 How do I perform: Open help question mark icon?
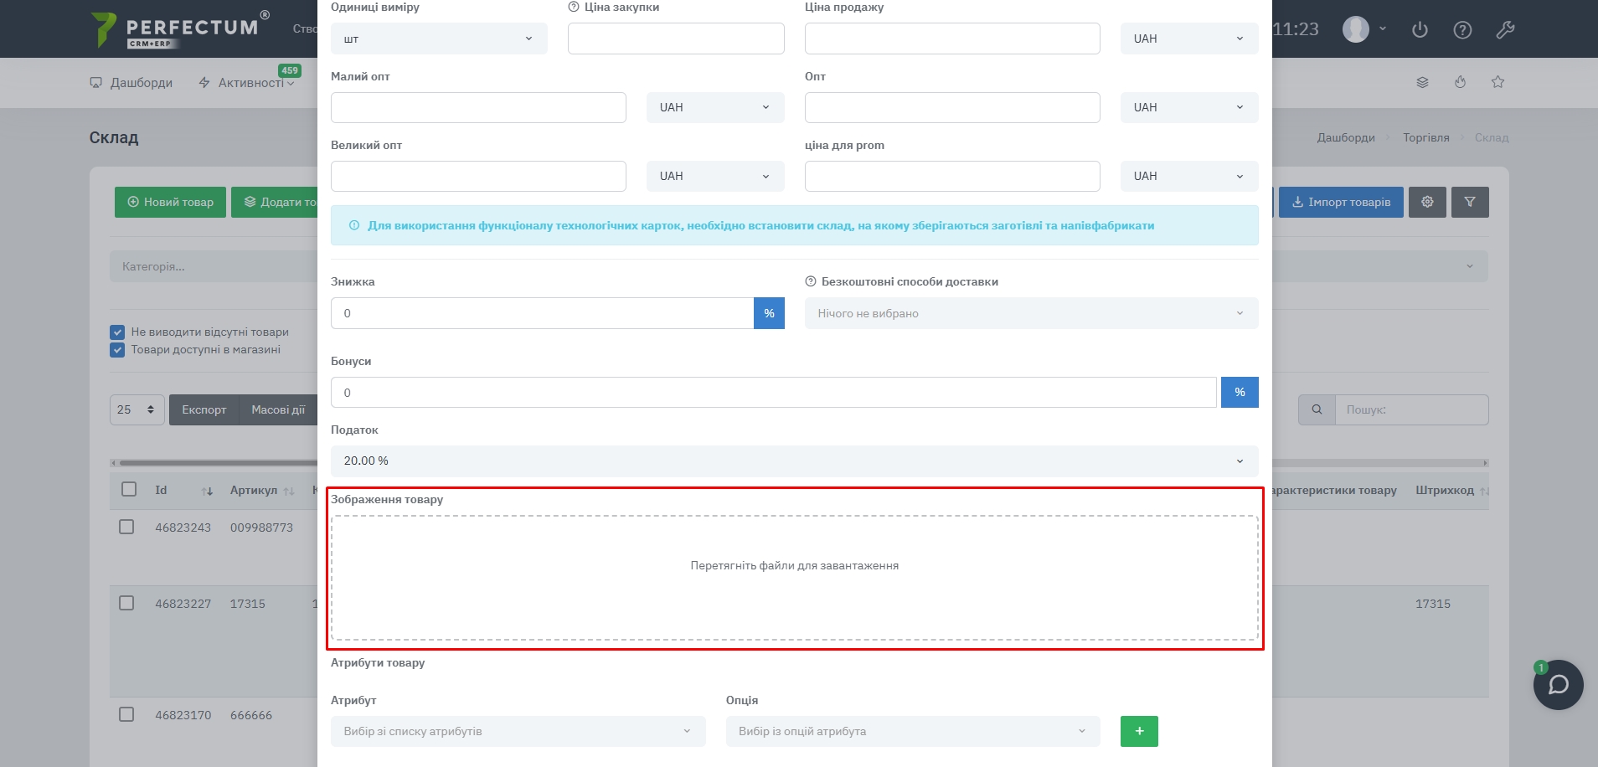pos(1462,30)
